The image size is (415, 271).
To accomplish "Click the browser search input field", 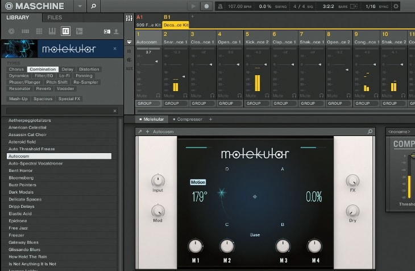I will click(x=59, y=111).
